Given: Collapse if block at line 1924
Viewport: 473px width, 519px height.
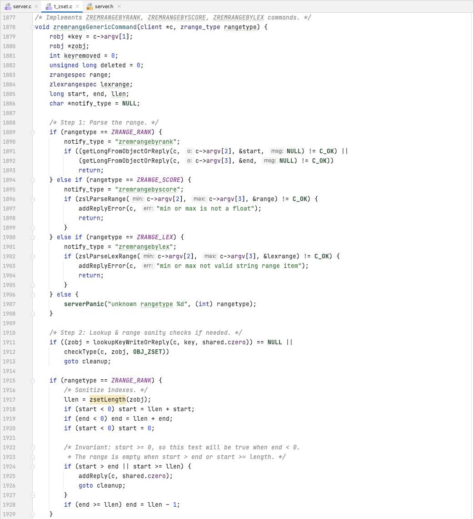Looking at the screenshot, I should [32, 467].
